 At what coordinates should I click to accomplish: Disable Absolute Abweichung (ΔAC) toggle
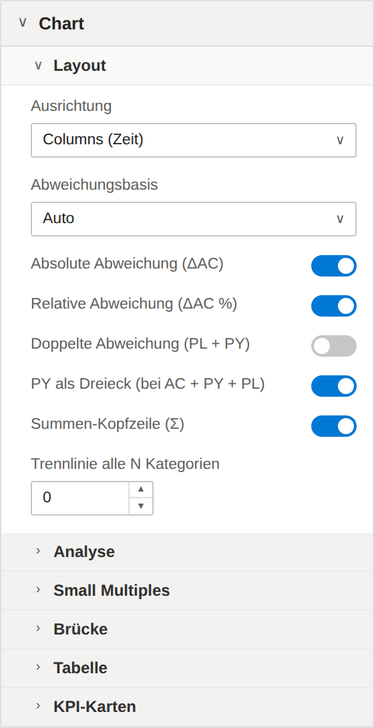pyautogui.click(x=334, y=266)
